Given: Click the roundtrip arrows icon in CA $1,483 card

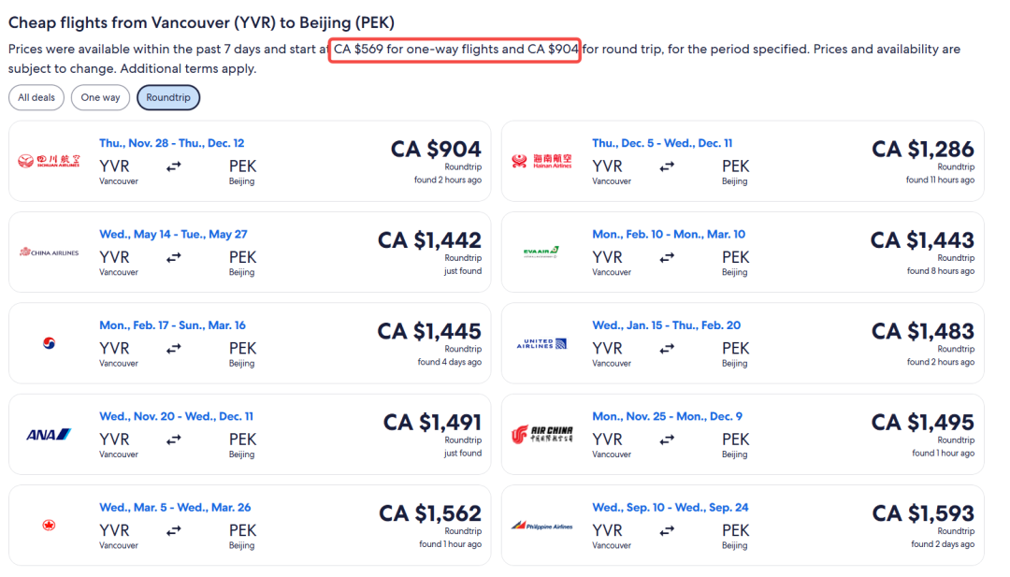Looking at the screenshot, I should 667,349.
